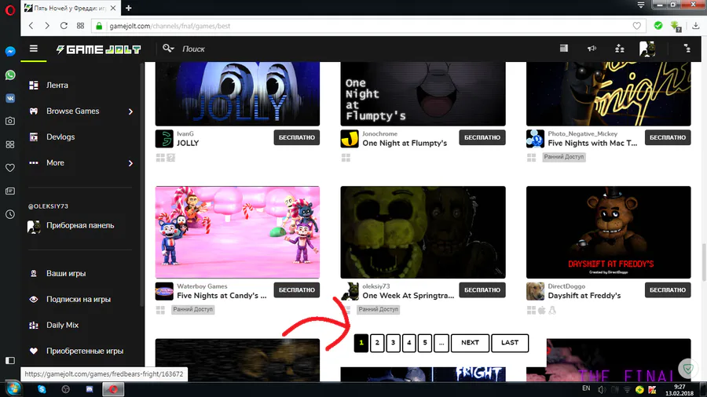
Task: Open Opera Speed Dial grid icon
Action: 80,26
